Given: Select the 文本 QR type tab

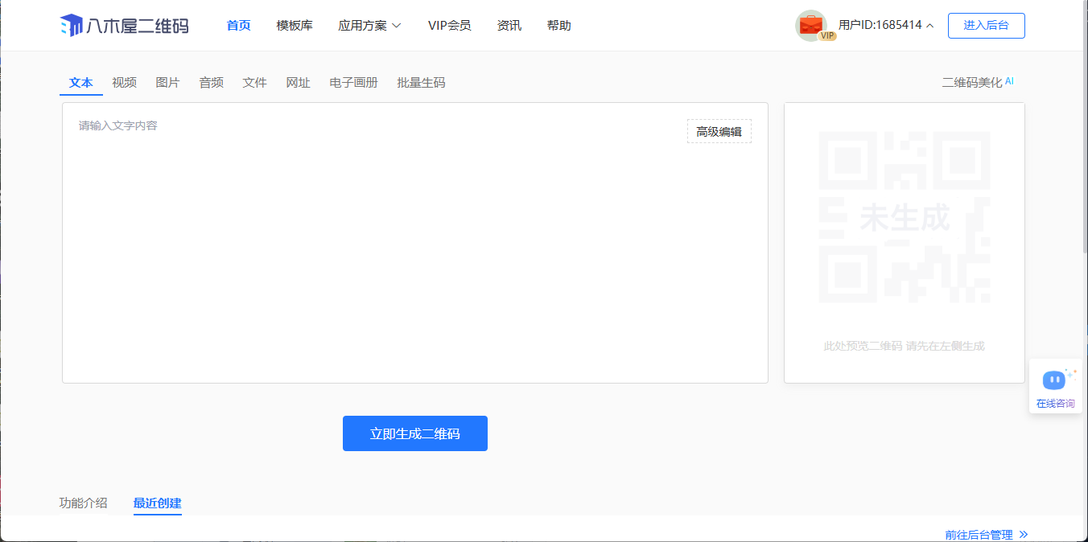Looking at the screenshot, I should (81, 83).
